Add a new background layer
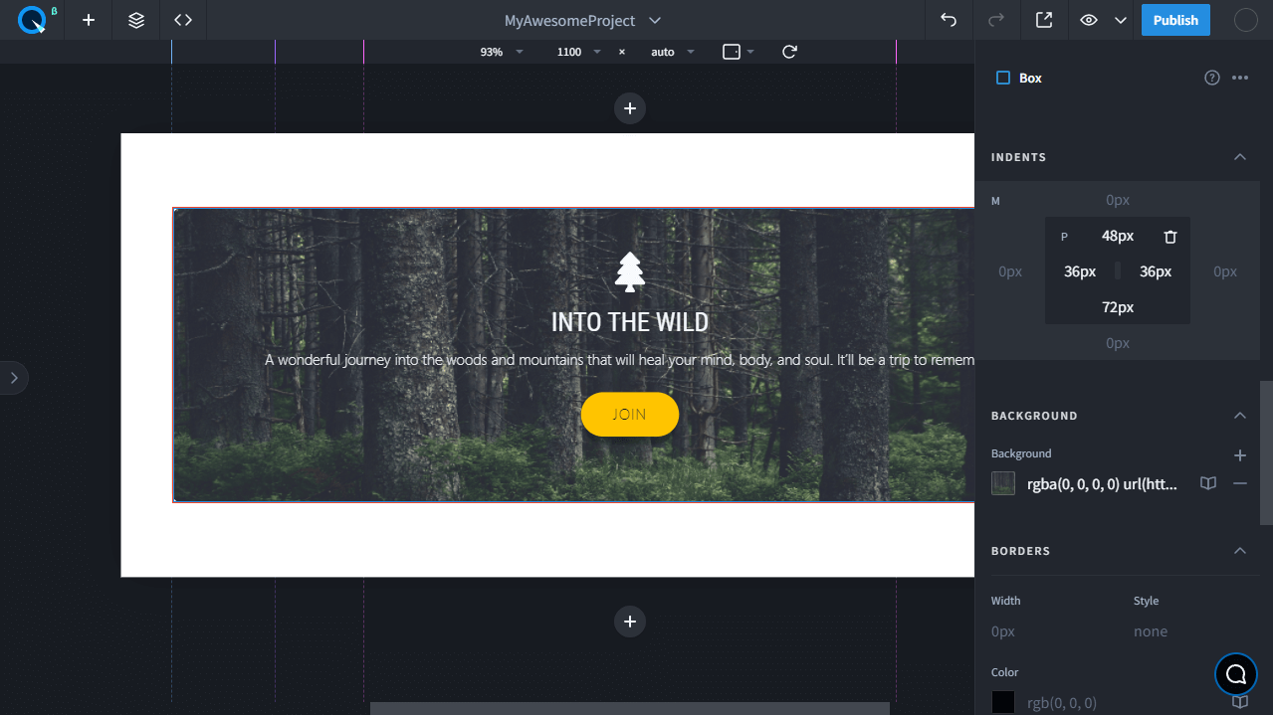Image resolution: width=1273 pixels, height=715 pixels. [x=1240, y=455]
